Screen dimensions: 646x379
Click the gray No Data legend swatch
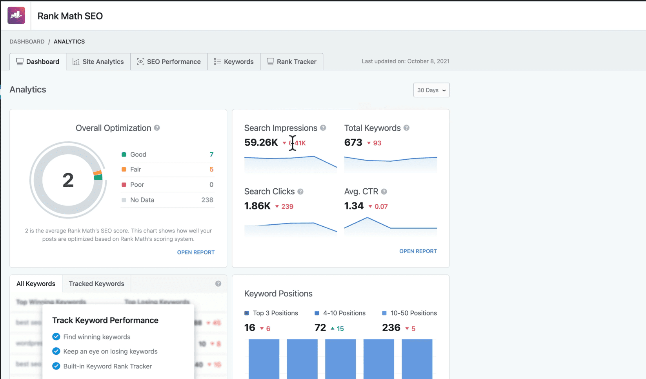click(124, 200)
